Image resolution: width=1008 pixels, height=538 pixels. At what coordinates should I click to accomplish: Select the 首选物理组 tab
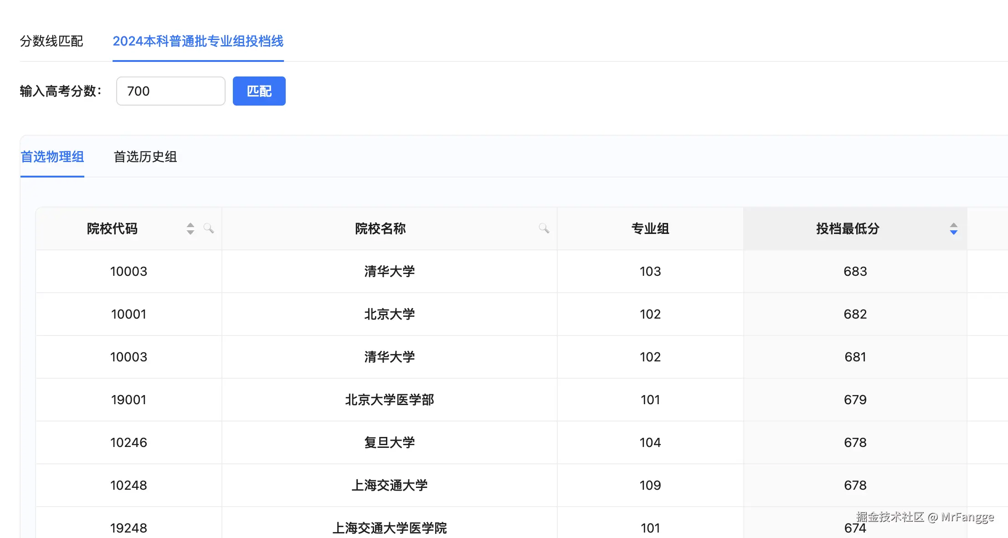[x=52, y=157]
